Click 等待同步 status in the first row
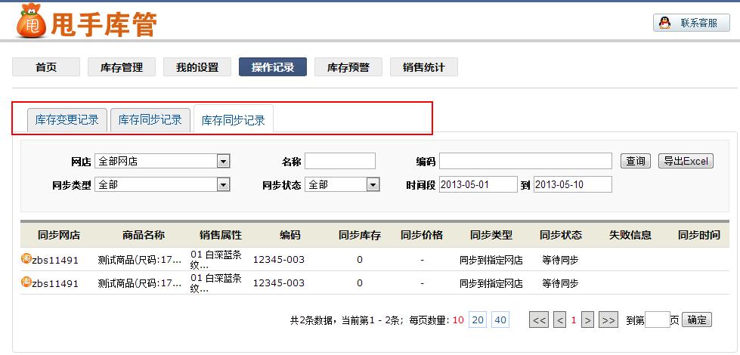 click(x=560, y=260)
